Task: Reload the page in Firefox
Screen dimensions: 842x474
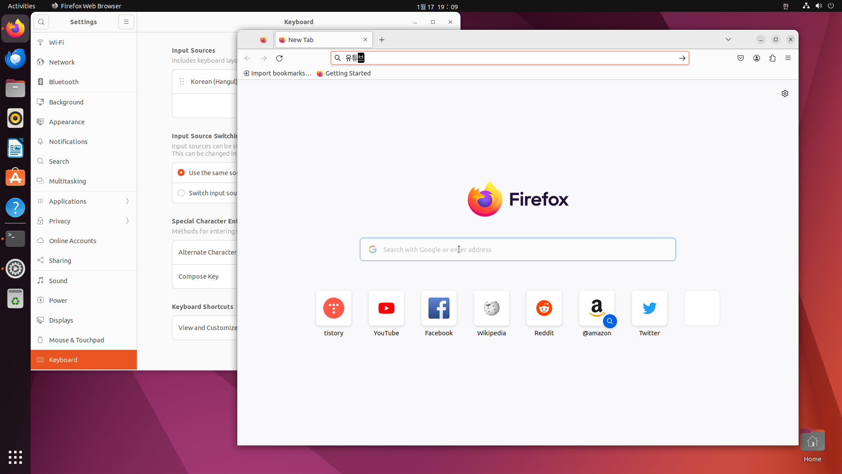Action: [x=279, y=58]
